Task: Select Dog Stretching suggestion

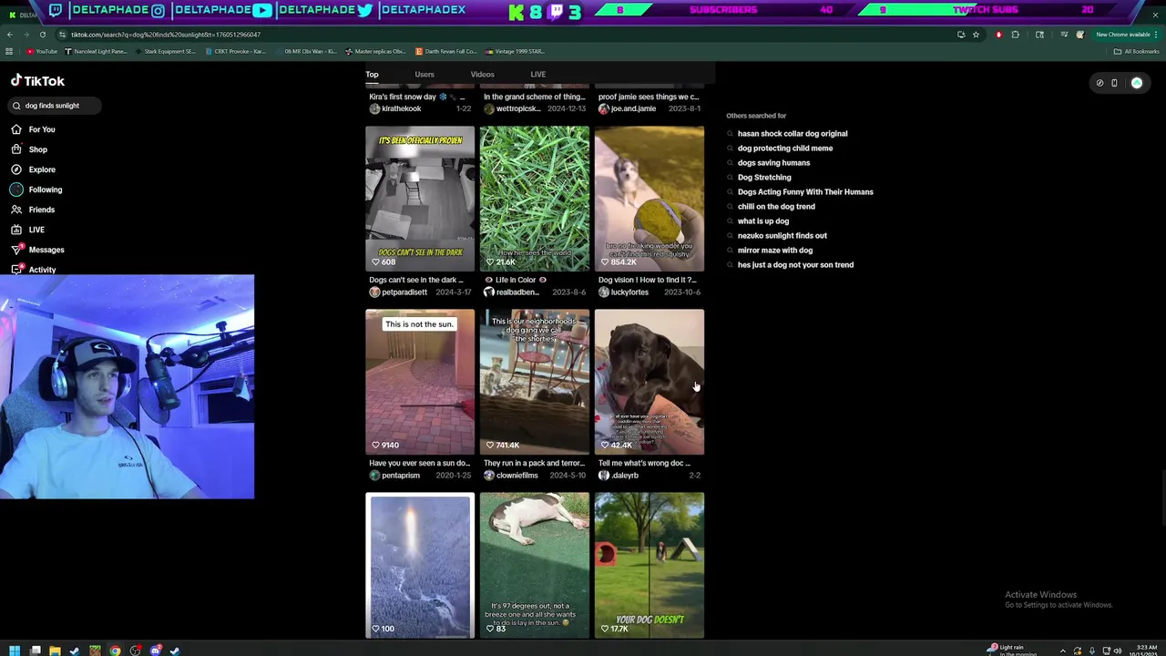Action: coord(763,178)
